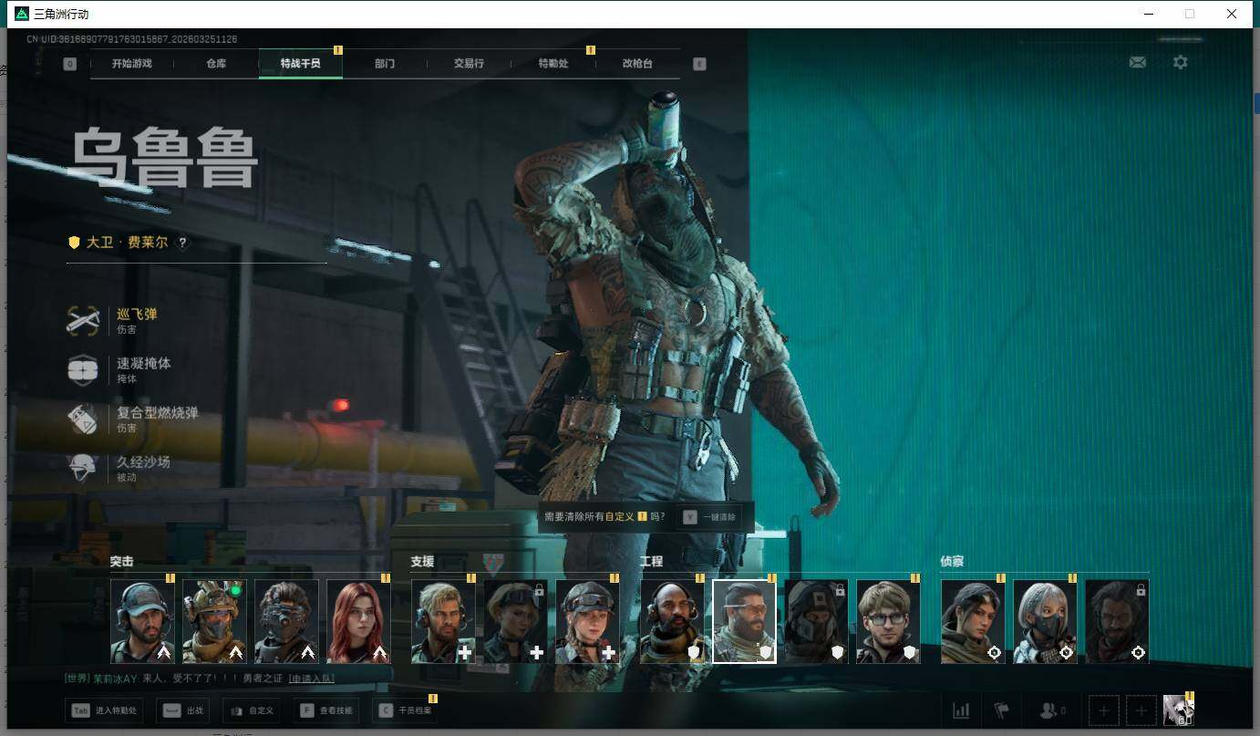Close the 三角洲行动 window
Screen dimensions: 1260x736
[x=1232, y=14]
